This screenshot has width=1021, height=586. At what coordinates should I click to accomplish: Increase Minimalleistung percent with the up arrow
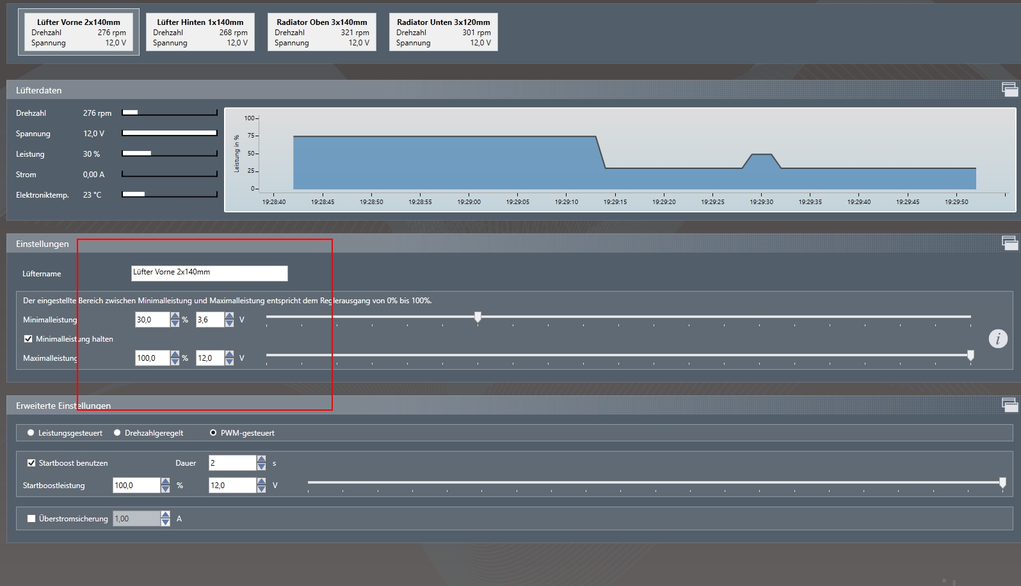(x=175, y=316)
